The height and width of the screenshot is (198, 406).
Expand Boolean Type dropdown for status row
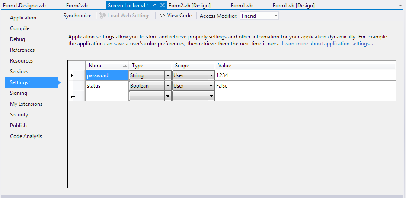(x=168, y=86)
